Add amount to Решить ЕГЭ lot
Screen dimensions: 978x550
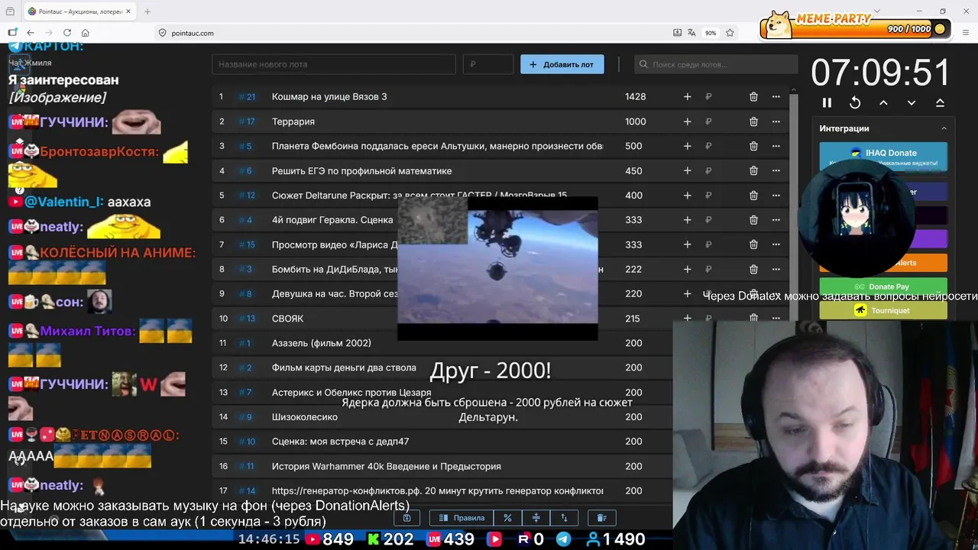coord(687,170)
